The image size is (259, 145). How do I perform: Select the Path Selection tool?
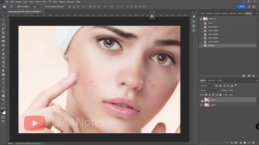pyautogui.click(x=3, y=87)
